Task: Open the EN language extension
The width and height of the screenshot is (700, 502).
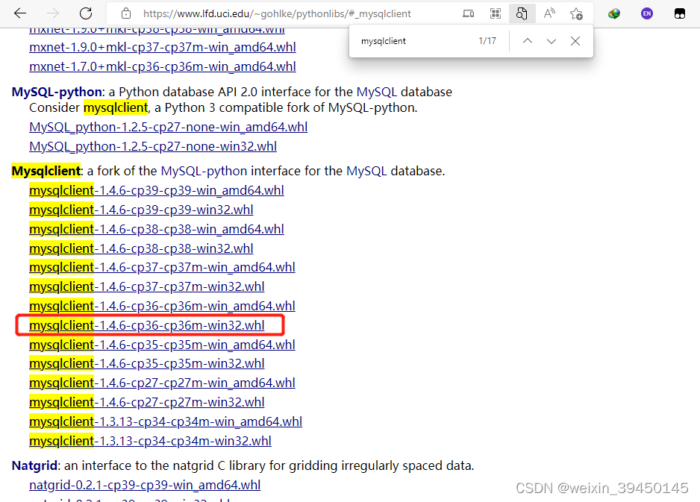Action: [647, 14]
